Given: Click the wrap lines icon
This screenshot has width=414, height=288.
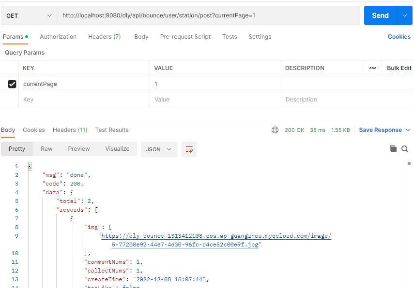Looking at the screenshot, I should 189,149.
